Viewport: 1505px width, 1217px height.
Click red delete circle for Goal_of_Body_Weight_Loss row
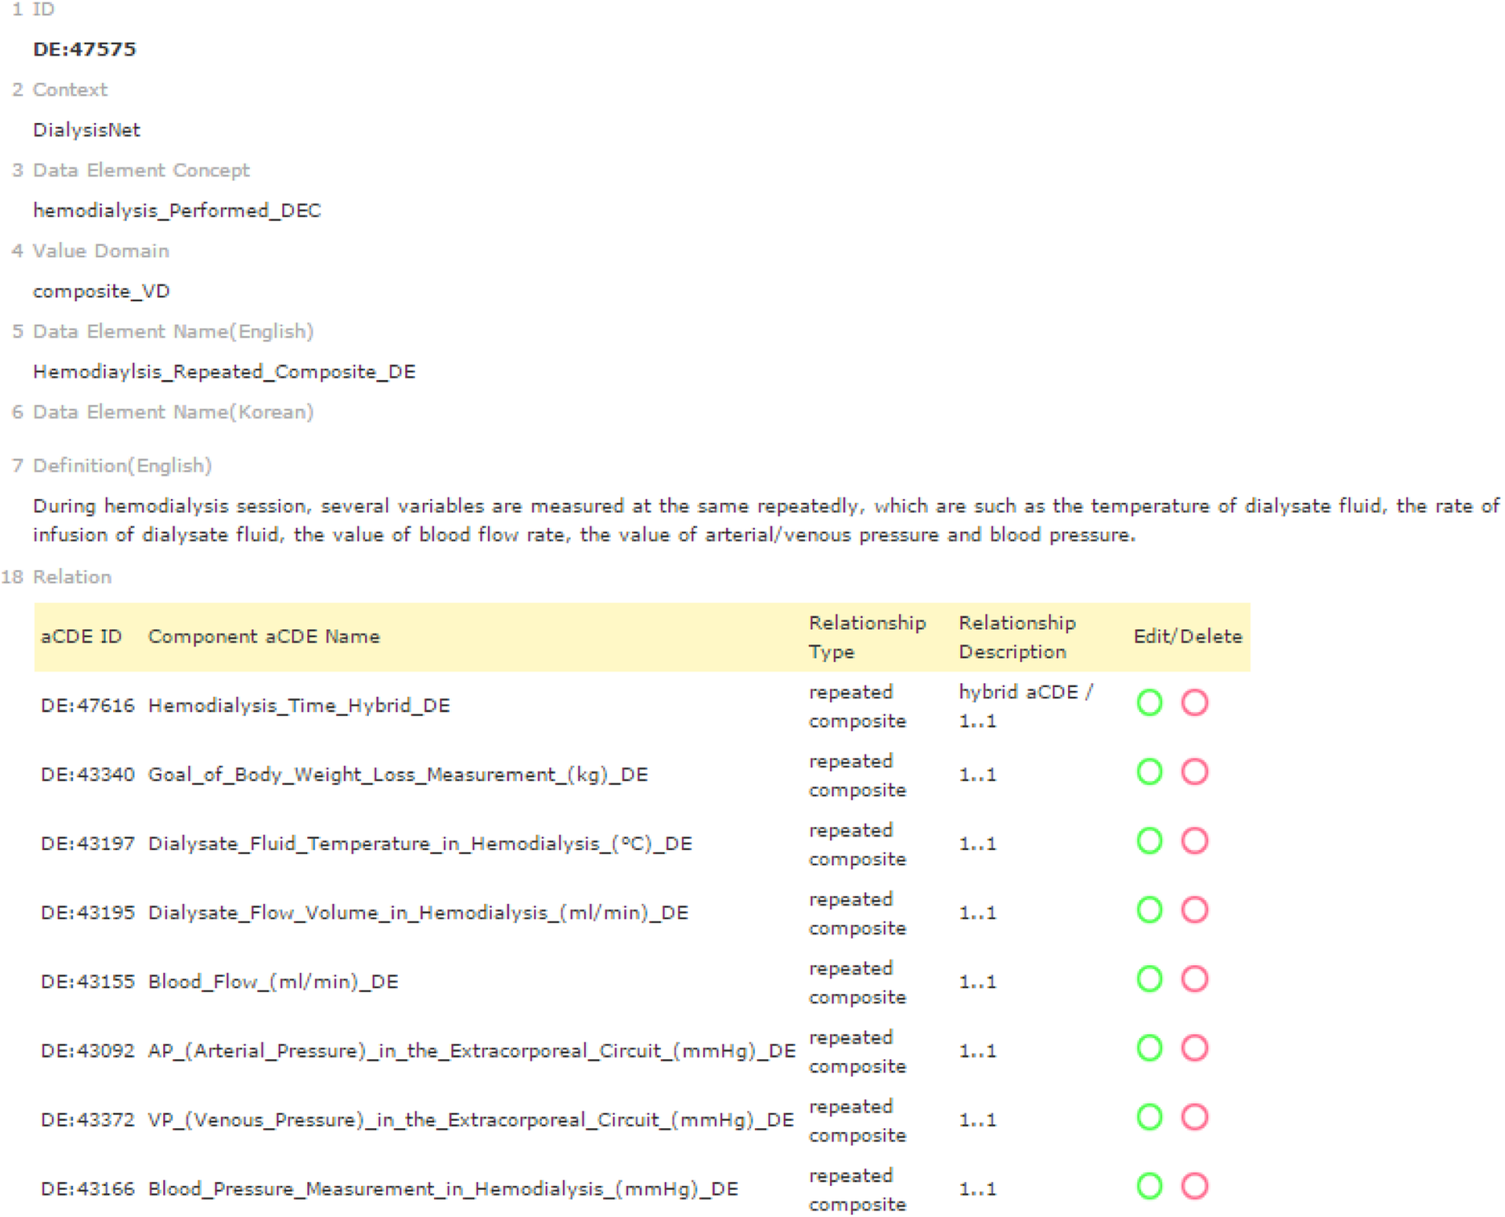[1194, 771]
